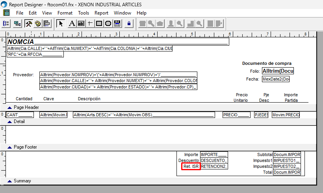Toggle the Report Controls toolbar icon
This screenshot has height=193, width=323.
click(28, 24)
